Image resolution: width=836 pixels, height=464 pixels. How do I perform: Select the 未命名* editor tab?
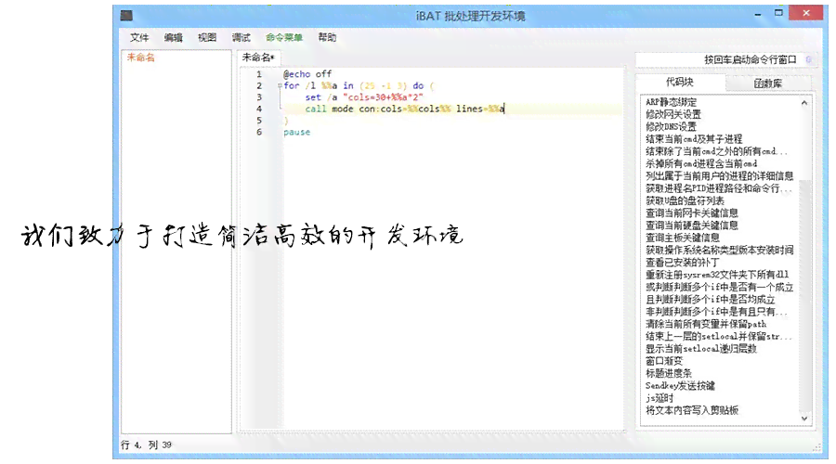258,58
